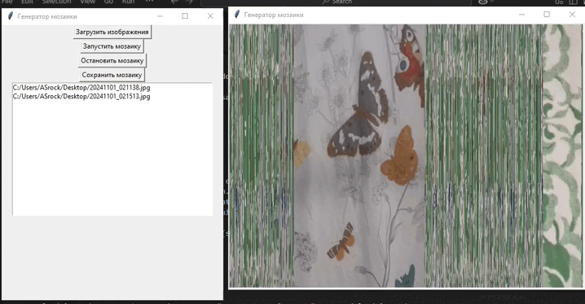Viewport: 585px width, 304px height.
Task: Maximize the mosaic preview window
Action: pos(547,15)
